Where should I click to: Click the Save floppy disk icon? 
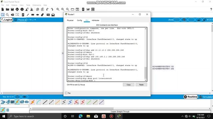(x=12, y=9)
